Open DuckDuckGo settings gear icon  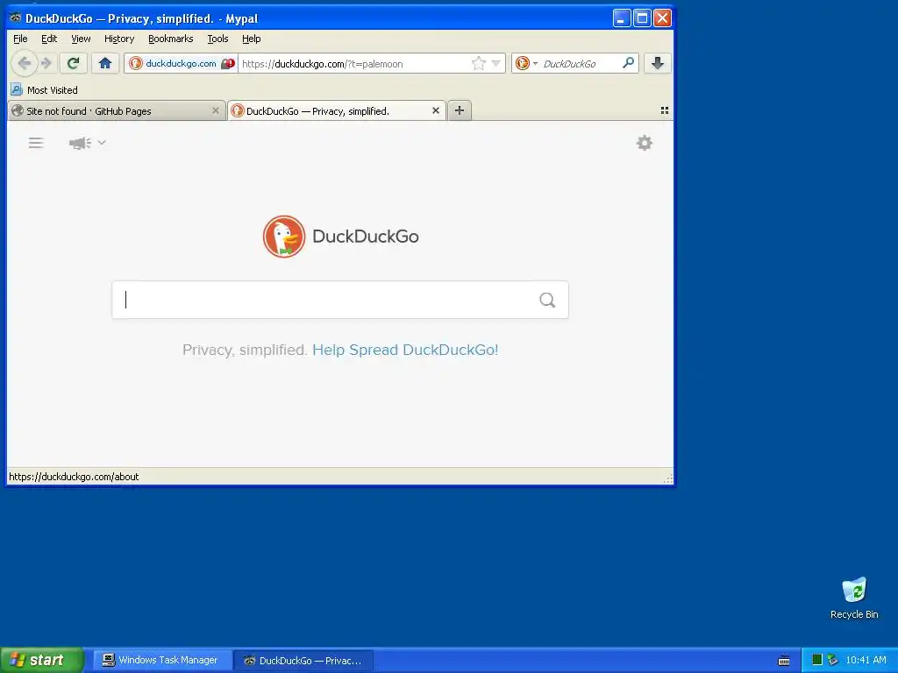pyautogui.click(x=645, y=143)
